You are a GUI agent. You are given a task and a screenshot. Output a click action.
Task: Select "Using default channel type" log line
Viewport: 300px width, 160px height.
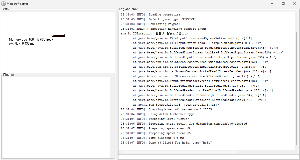tap(157, 114)
